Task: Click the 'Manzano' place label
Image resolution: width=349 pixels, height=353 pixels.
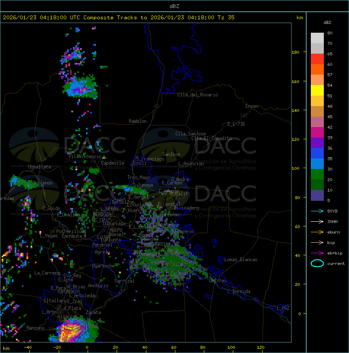Action: coord(35,328)
